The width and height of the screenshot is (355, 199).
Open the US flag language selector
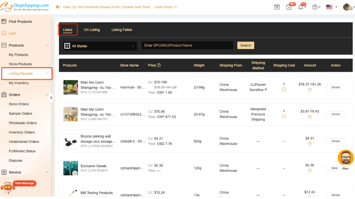[x=331, y=7]
